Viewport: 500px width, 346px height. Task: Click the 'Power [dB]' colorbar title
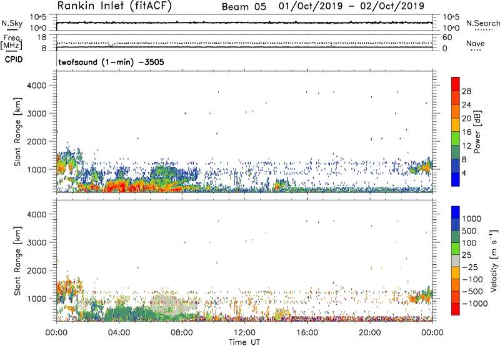pyautogui.click(x=477, y=132)
